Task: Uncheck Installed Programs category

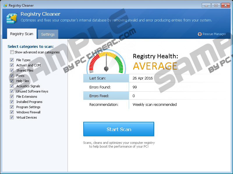Action: click(12, 102)
